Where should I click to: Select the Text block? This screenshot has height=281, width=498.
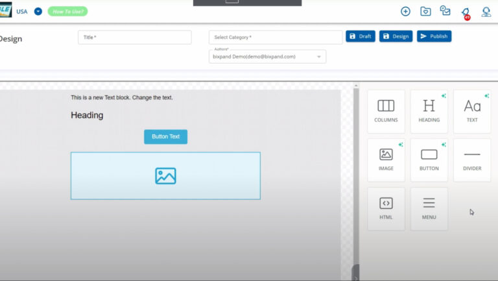(472, 111)
